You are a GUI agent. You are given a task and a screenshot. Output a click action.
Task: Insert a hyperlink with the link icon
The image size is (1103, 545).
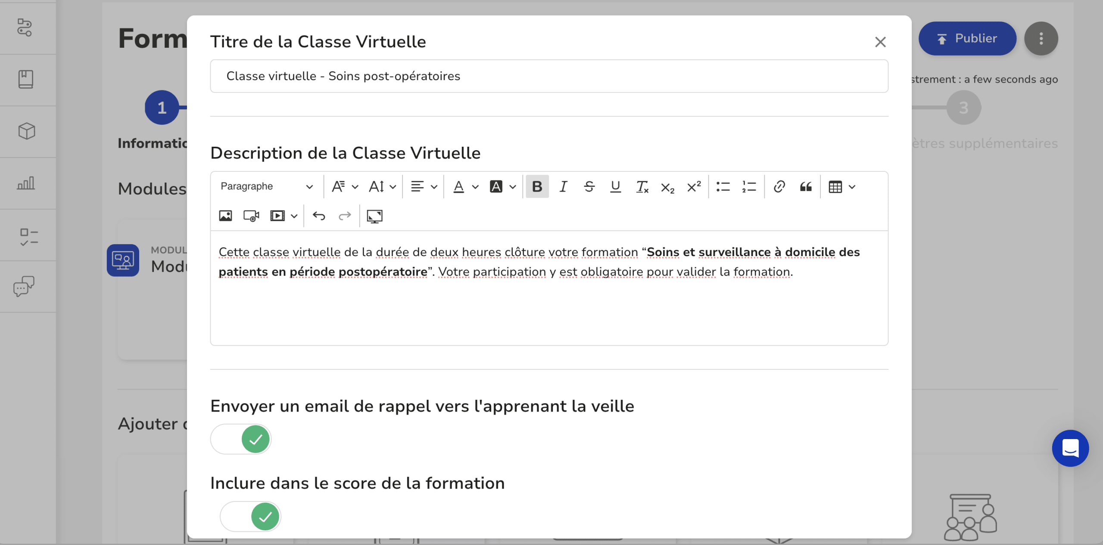point(780,186)
